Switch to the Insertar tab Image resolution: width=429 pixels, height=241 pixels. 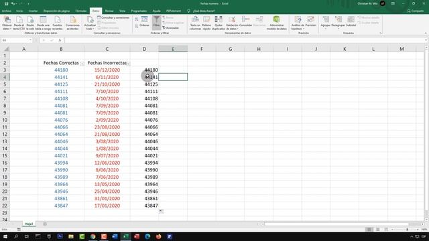click(x=33, y=11)
